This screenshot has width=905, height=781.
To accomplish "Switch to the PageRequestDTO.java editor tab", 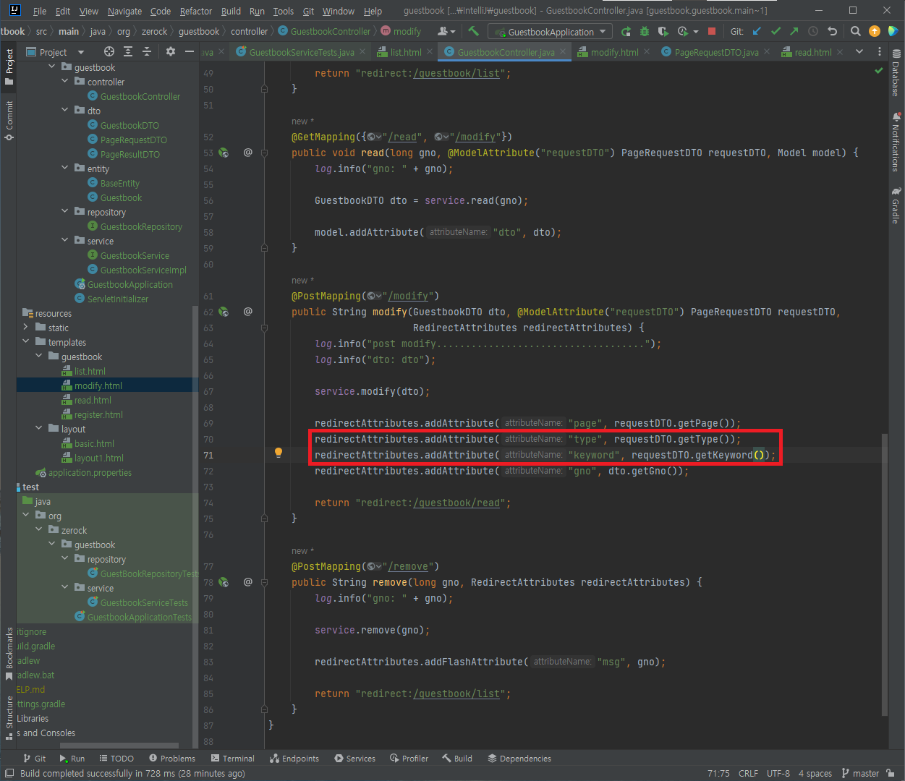I will click(x=716, y=52).
